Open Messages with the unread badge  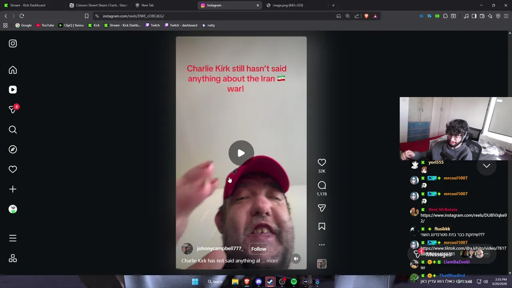(x=13, y=109)
